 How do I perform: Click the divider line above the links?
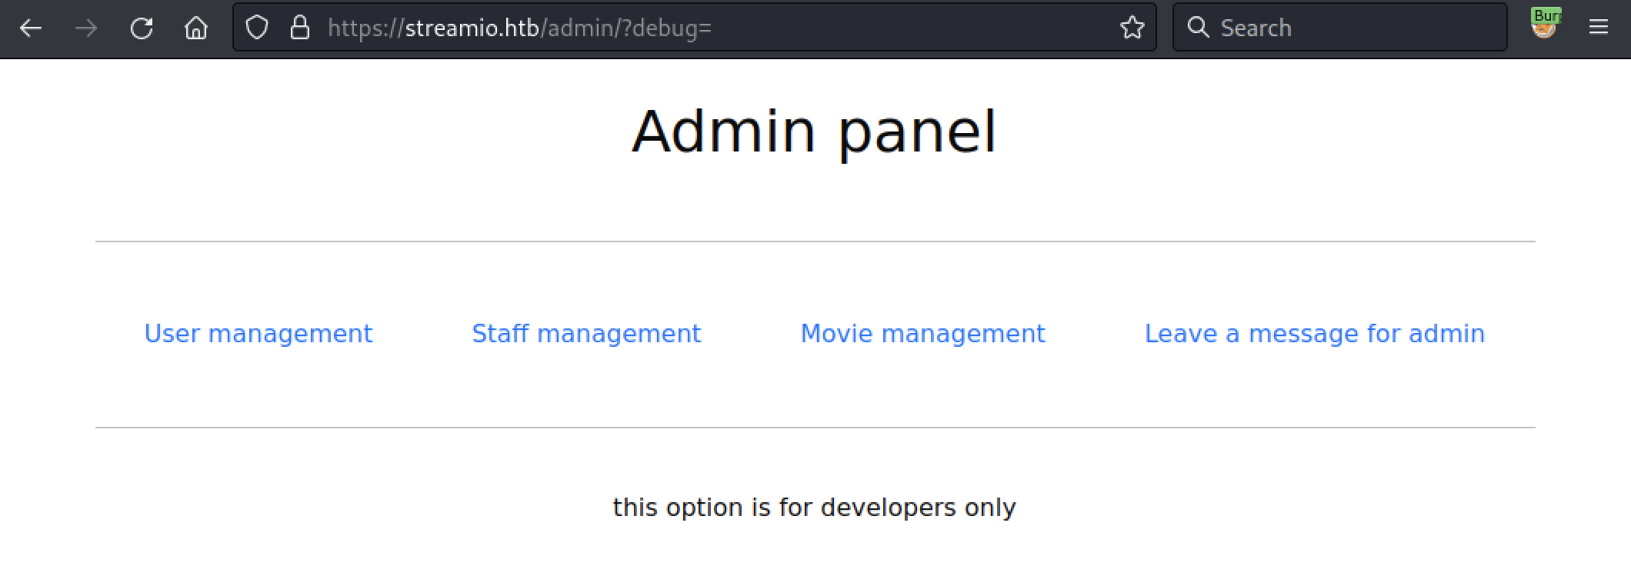814,241
